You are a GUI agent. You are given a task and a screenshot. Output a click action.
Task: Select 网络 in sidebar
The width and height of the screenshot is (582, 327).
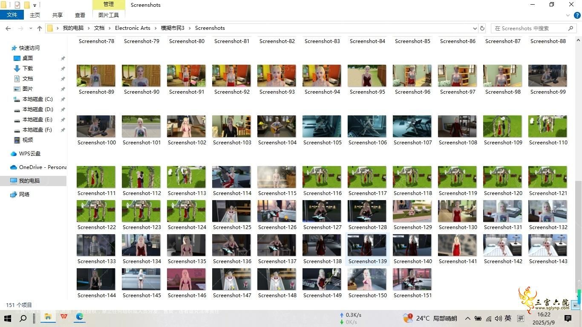[24, 195]
